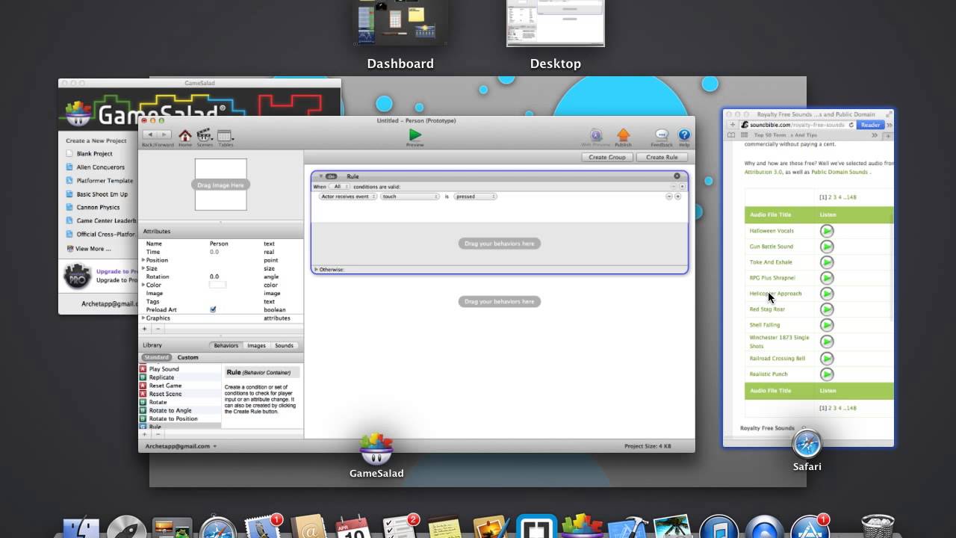This screenshot has width=956, height=538.
Task: Select the Custom library filter
Action: click(187, 357)
